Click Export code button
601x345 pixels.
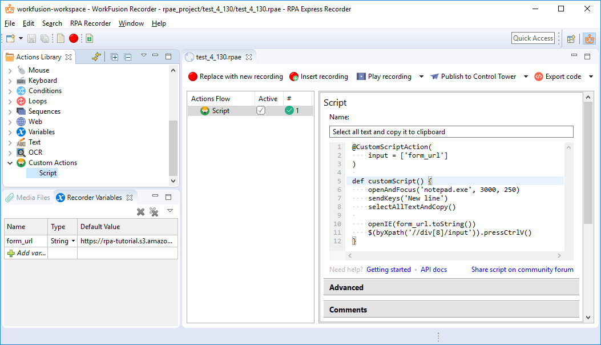point(558,77)
